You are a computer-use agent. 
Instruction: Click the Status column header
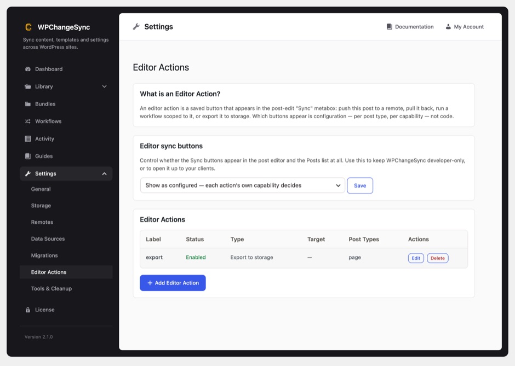(194, 240)
